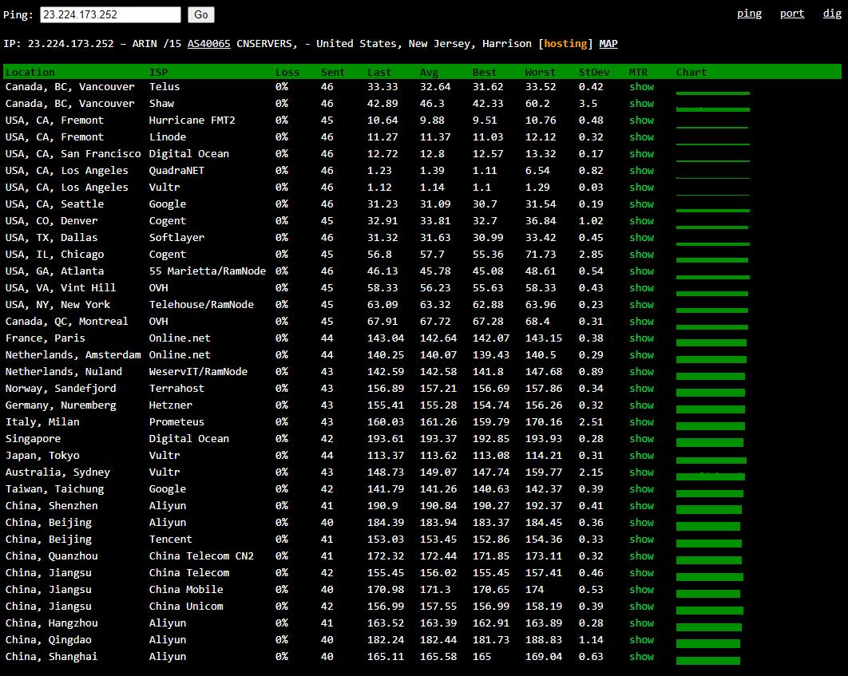Show MTR for Vancouver Shaw row

pos(641,103)
